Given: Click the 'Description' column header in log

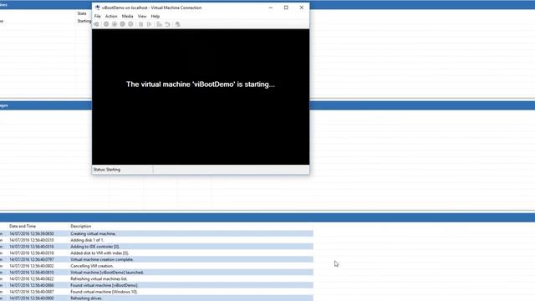Looking at the screenshot, I should (81, 227).
